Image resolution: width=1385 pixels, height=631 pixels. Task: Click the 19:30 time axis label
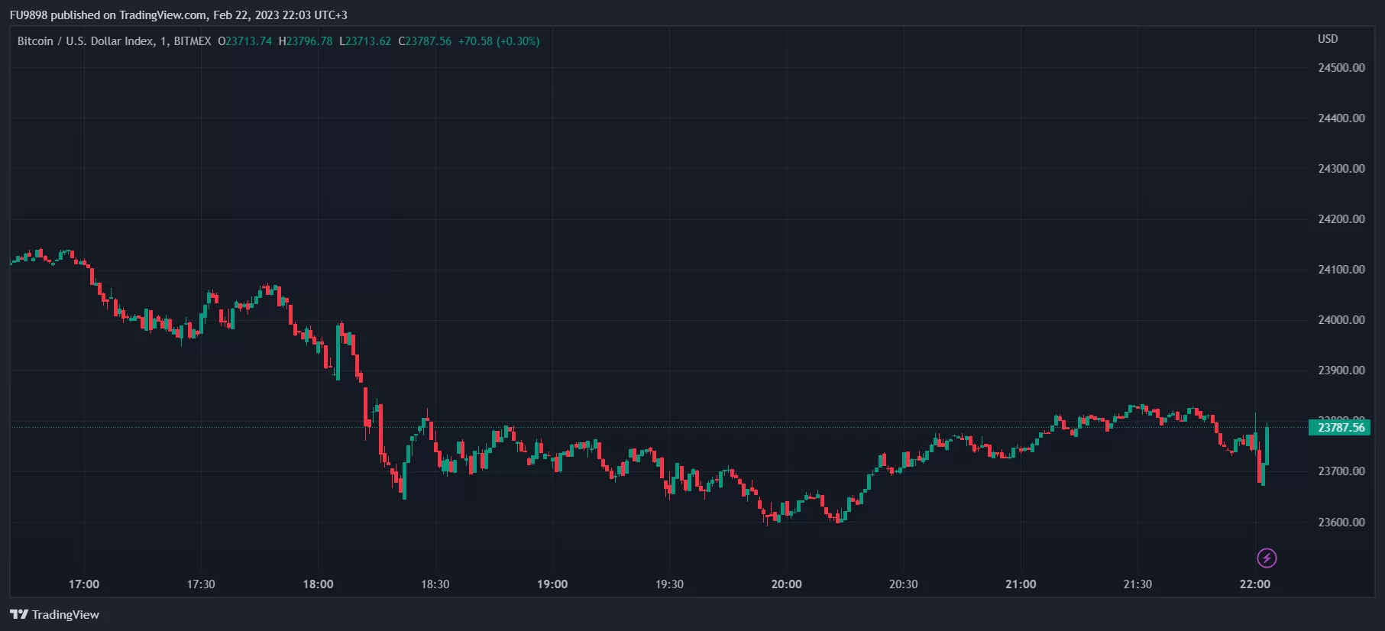[669, 584]
